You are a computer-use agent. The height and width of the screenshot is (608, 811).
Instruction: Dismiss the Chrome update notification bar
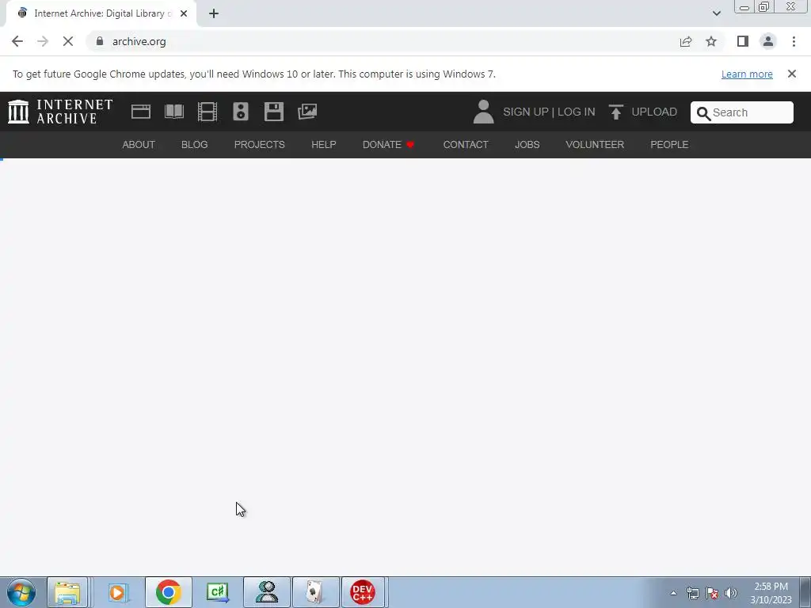792,74
